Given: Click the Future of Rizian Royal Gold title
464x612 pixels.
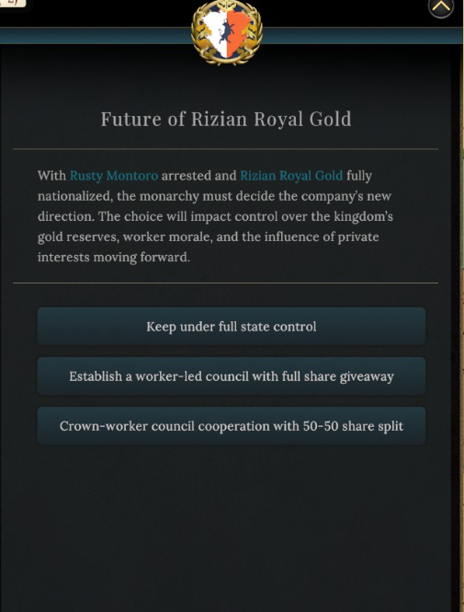Looking at the screenshot, I should (x=226, y=119).
